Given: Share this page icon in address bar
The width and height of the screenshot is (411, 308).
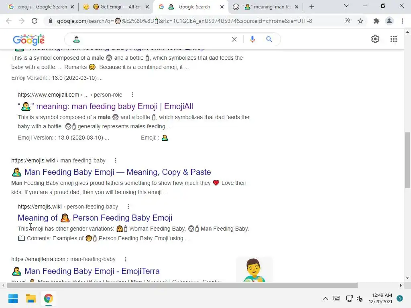Looking at the screenshot, I should (347, 21).
